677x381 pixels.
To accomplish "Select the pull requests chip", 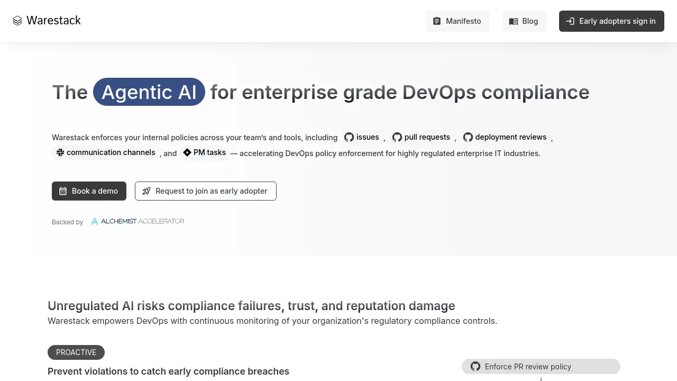I will (x=422, y=137).
